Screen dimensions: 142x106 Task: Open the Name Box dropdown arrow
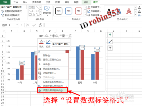(x=17, y=25)
